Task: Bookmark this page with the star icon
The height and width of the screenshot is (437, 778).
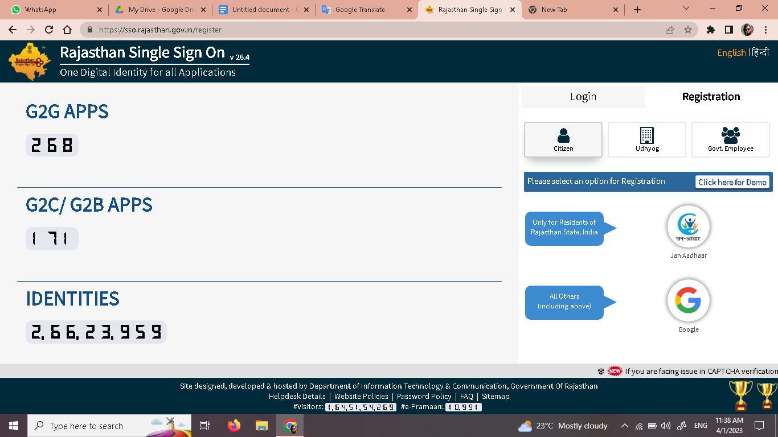Action: (688, 30)
